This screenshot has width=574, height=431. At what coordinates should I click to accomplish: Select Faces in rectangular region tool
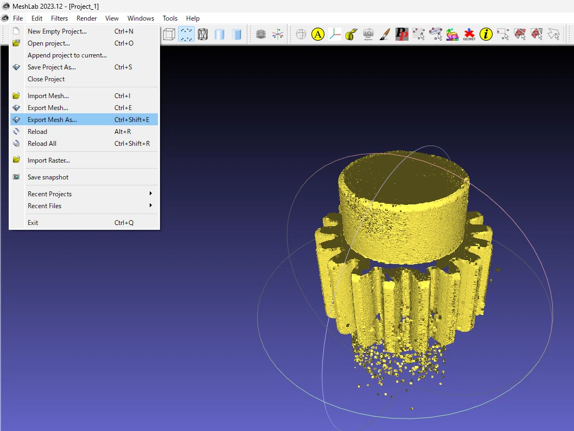point(519,34)
